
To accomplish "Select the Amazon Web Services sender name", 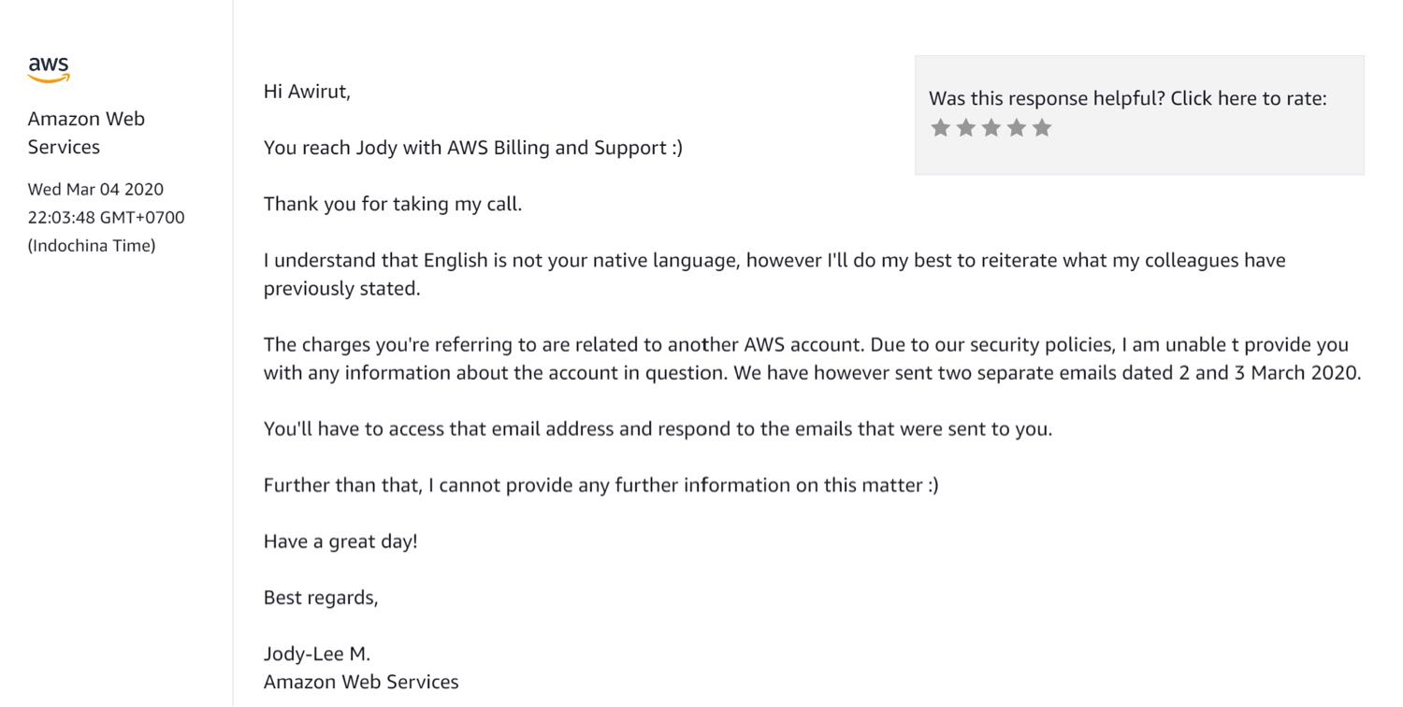I will 86,133.
